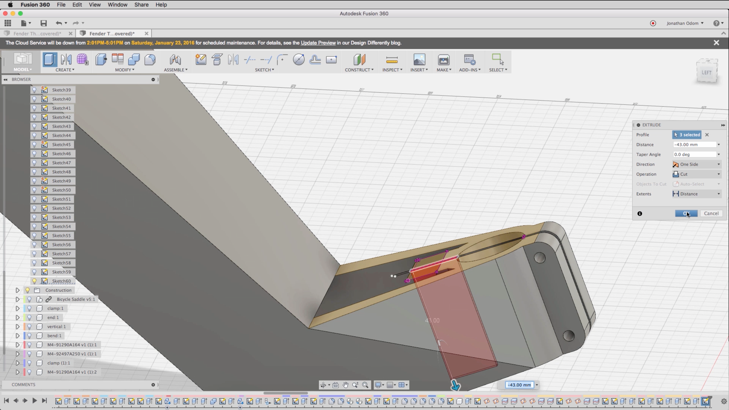Select the Extrude tool in Create
The width and height of the screenshot is (729, 410).
pos(50,60)
